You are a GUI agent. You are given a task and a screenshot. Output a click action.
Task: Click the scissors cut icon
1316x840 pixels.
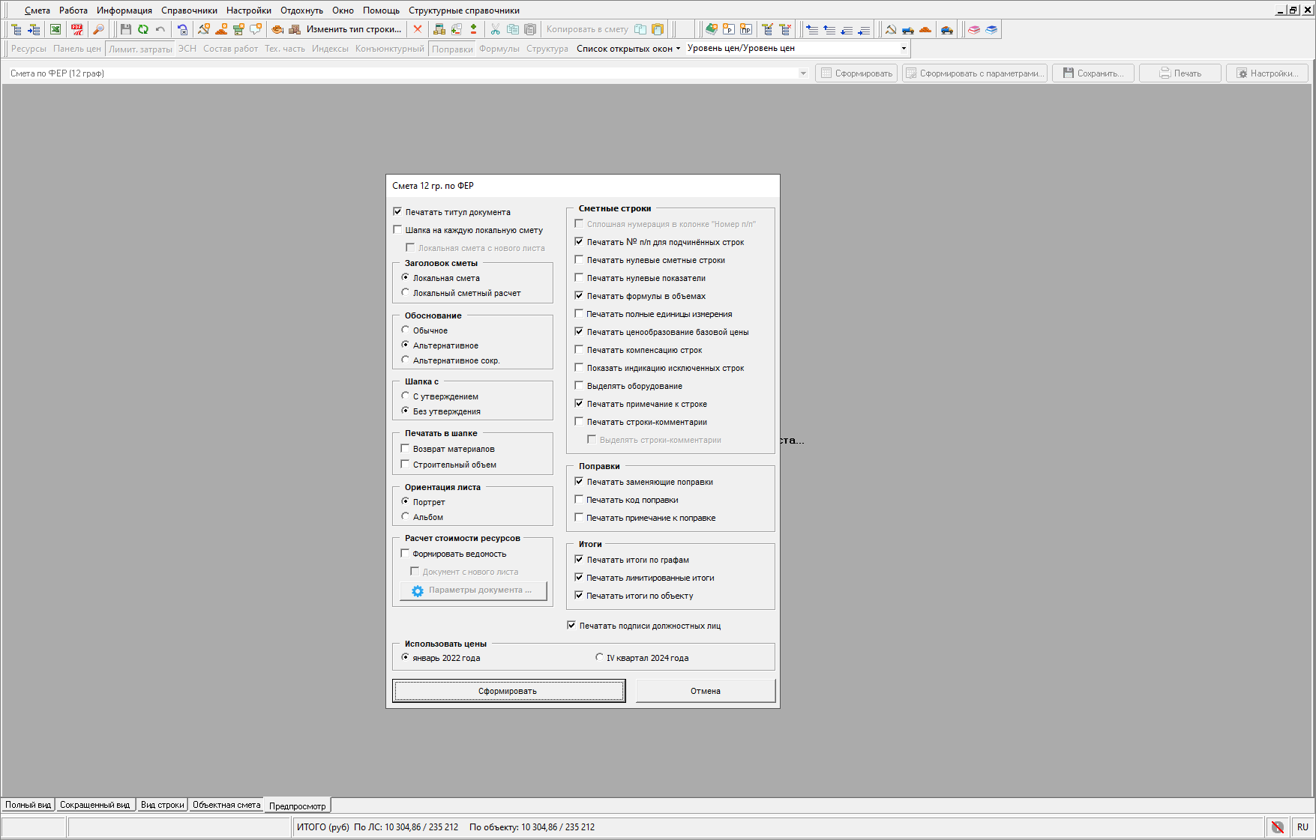pos(495,29)
